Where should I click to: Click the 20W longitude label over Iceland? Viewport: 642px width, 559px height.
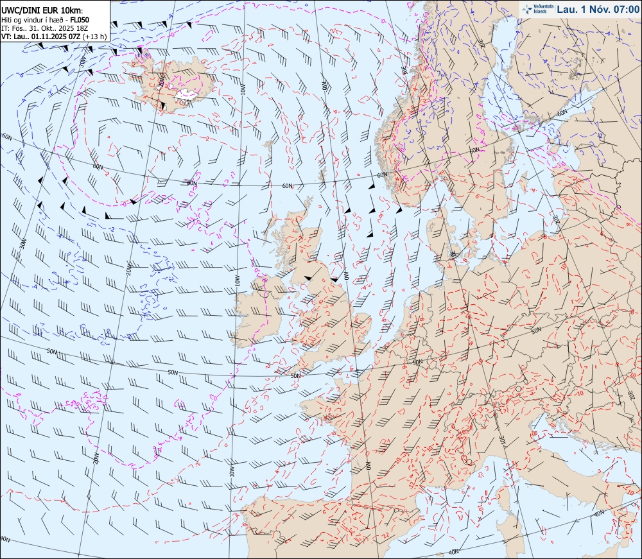point(161,80)
